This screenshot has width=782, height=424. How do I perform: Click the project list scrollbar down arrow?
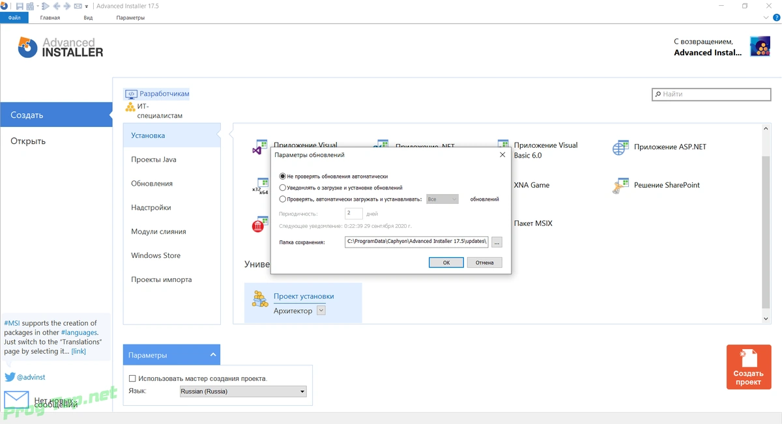point(766,318)
